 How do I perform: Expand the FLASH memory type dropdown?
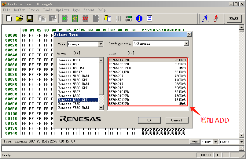coord(241,142)
